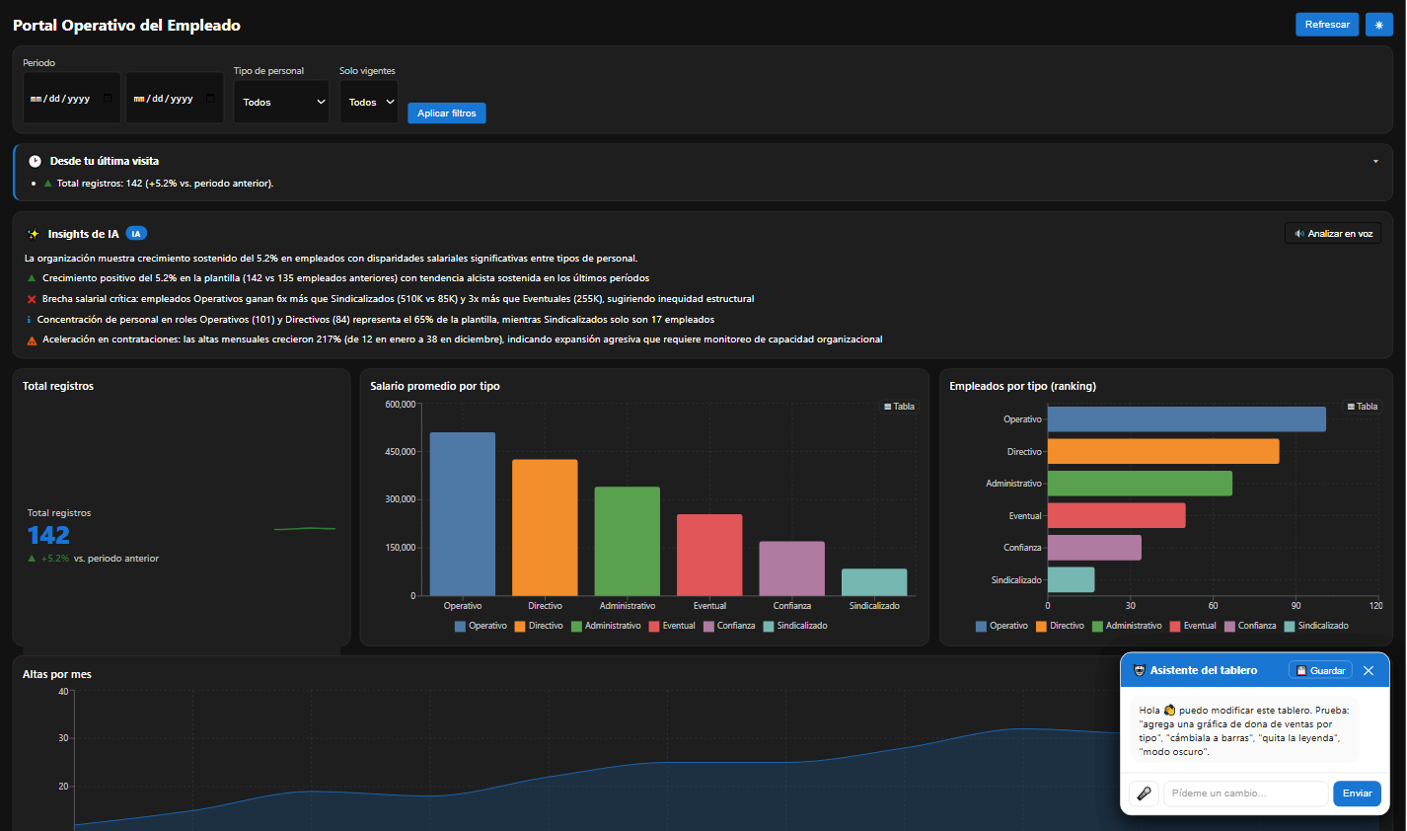Send the assistant message with Enviar
This screenshot has height=831, width=1407.
tap(1357, 793)
